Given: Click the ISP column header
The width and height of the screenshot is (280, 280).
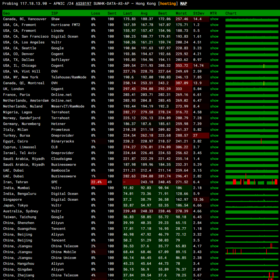Looking at the screenshot, I should click(x=54, y=14).
